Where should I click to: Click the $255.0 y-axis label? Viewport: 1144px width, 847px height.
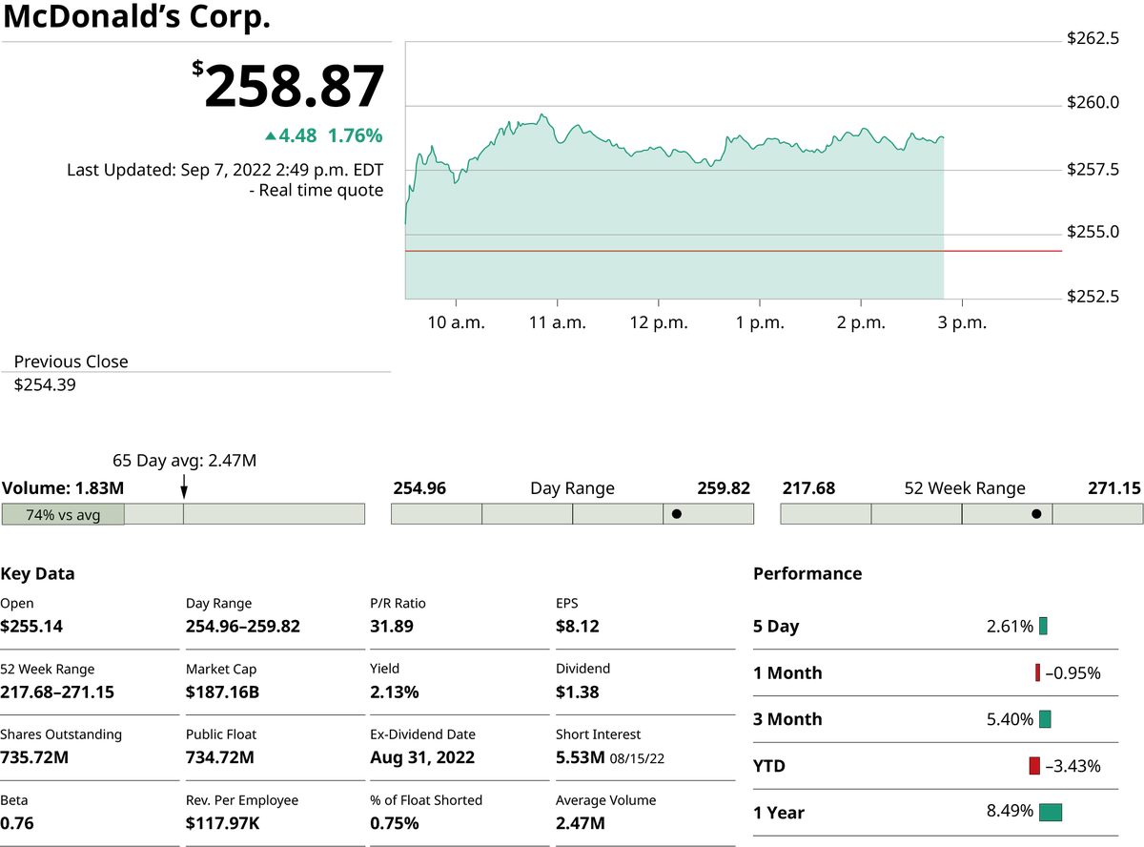1093,233
